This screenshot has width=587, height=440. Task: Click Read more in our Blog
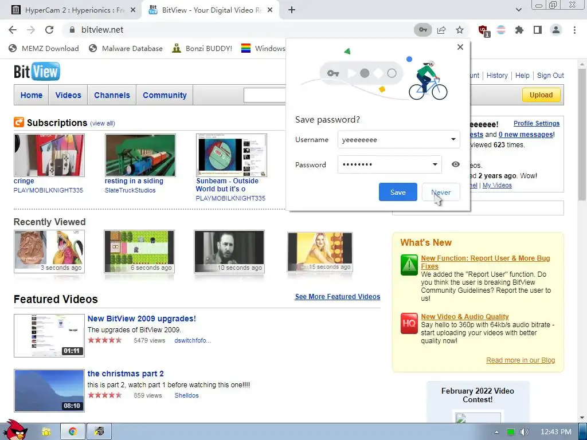(521, 360)
